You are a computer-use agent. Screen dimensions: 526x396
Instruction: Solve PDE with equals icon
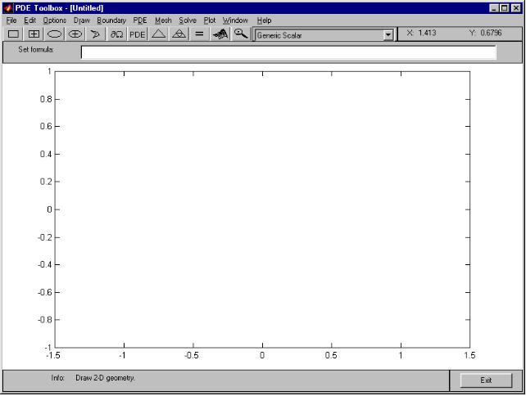click(199, 34)
